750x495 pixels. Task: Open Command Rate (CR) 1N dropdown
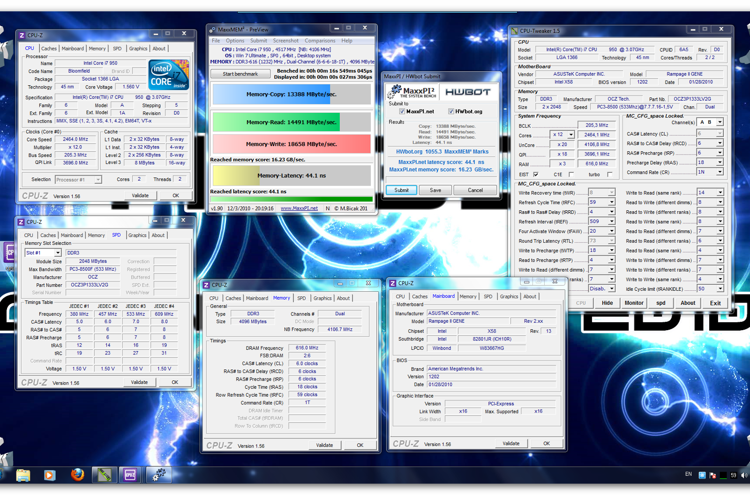tap(720, 172)
